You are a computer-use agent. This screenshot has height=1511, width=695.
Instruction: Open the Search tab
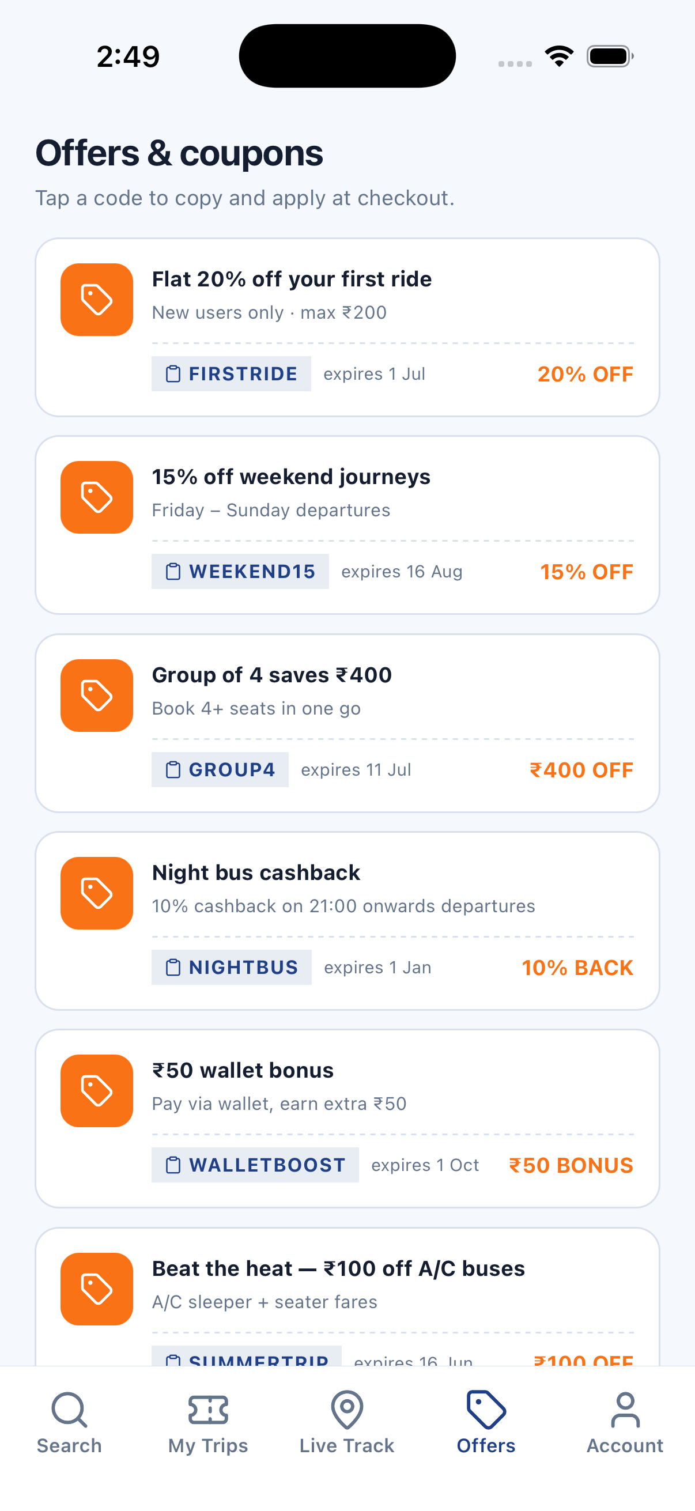pyautogui.click(x=69, y=1423)
